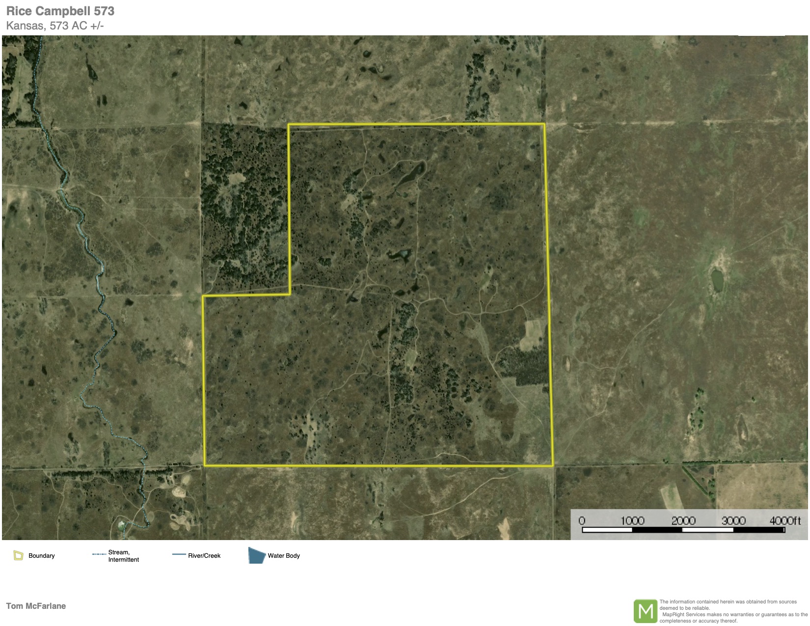This screenshot has width=810, height=626.
Task: Click the blue Water Body legend icon
Action: pos(256,555)
